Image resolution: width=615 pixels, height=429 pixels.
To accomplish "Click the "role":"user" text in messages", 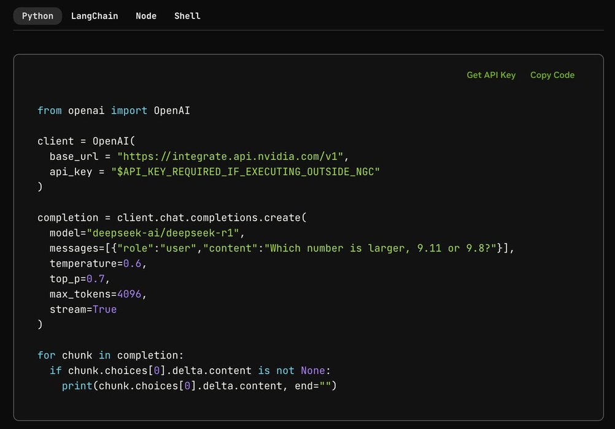I will [157, 248].
